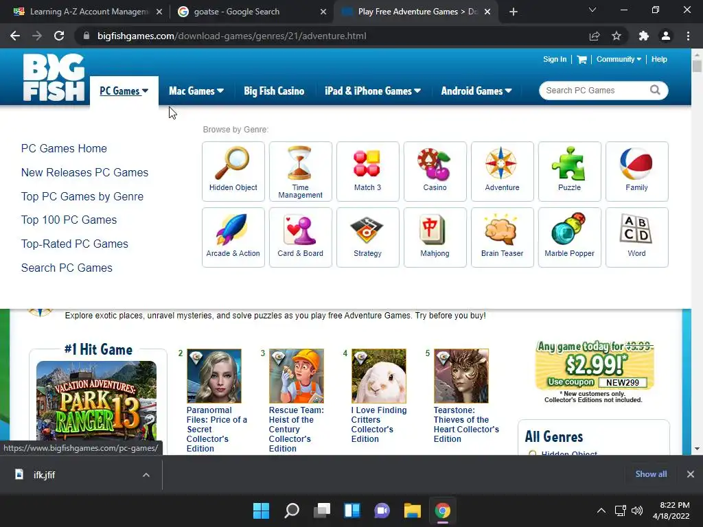Open the Task View taskbar icon

[321, 511]
